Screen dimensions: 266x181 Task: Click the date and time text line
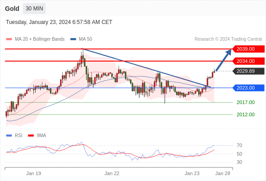(59, 22)
